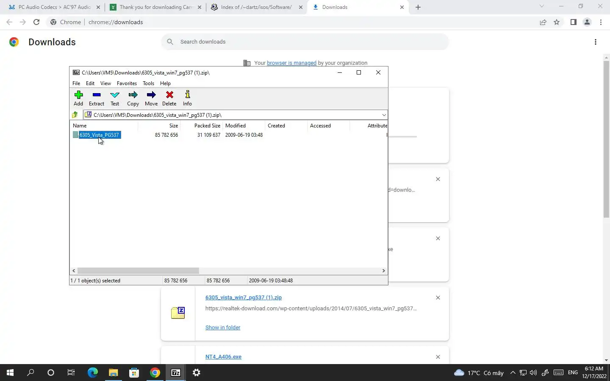Show hidden system tray icons
This screenshot has width=610, height=381.
[513, 373]
